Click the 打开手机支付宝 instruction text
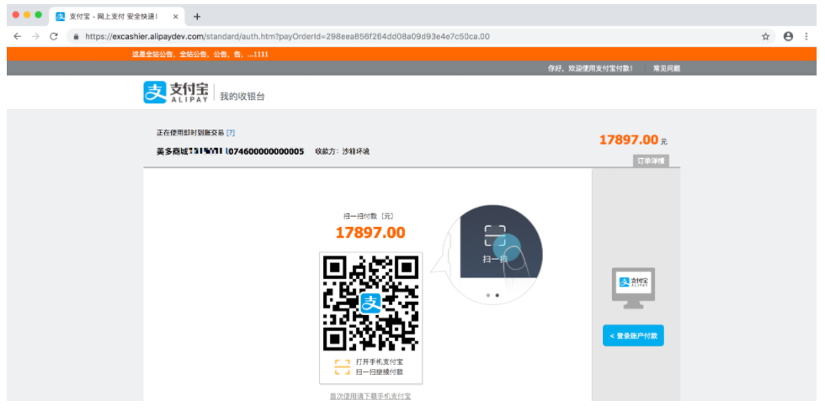Image resolution: width=825 pixels, height=416 pixels. [x=380, y=362]
